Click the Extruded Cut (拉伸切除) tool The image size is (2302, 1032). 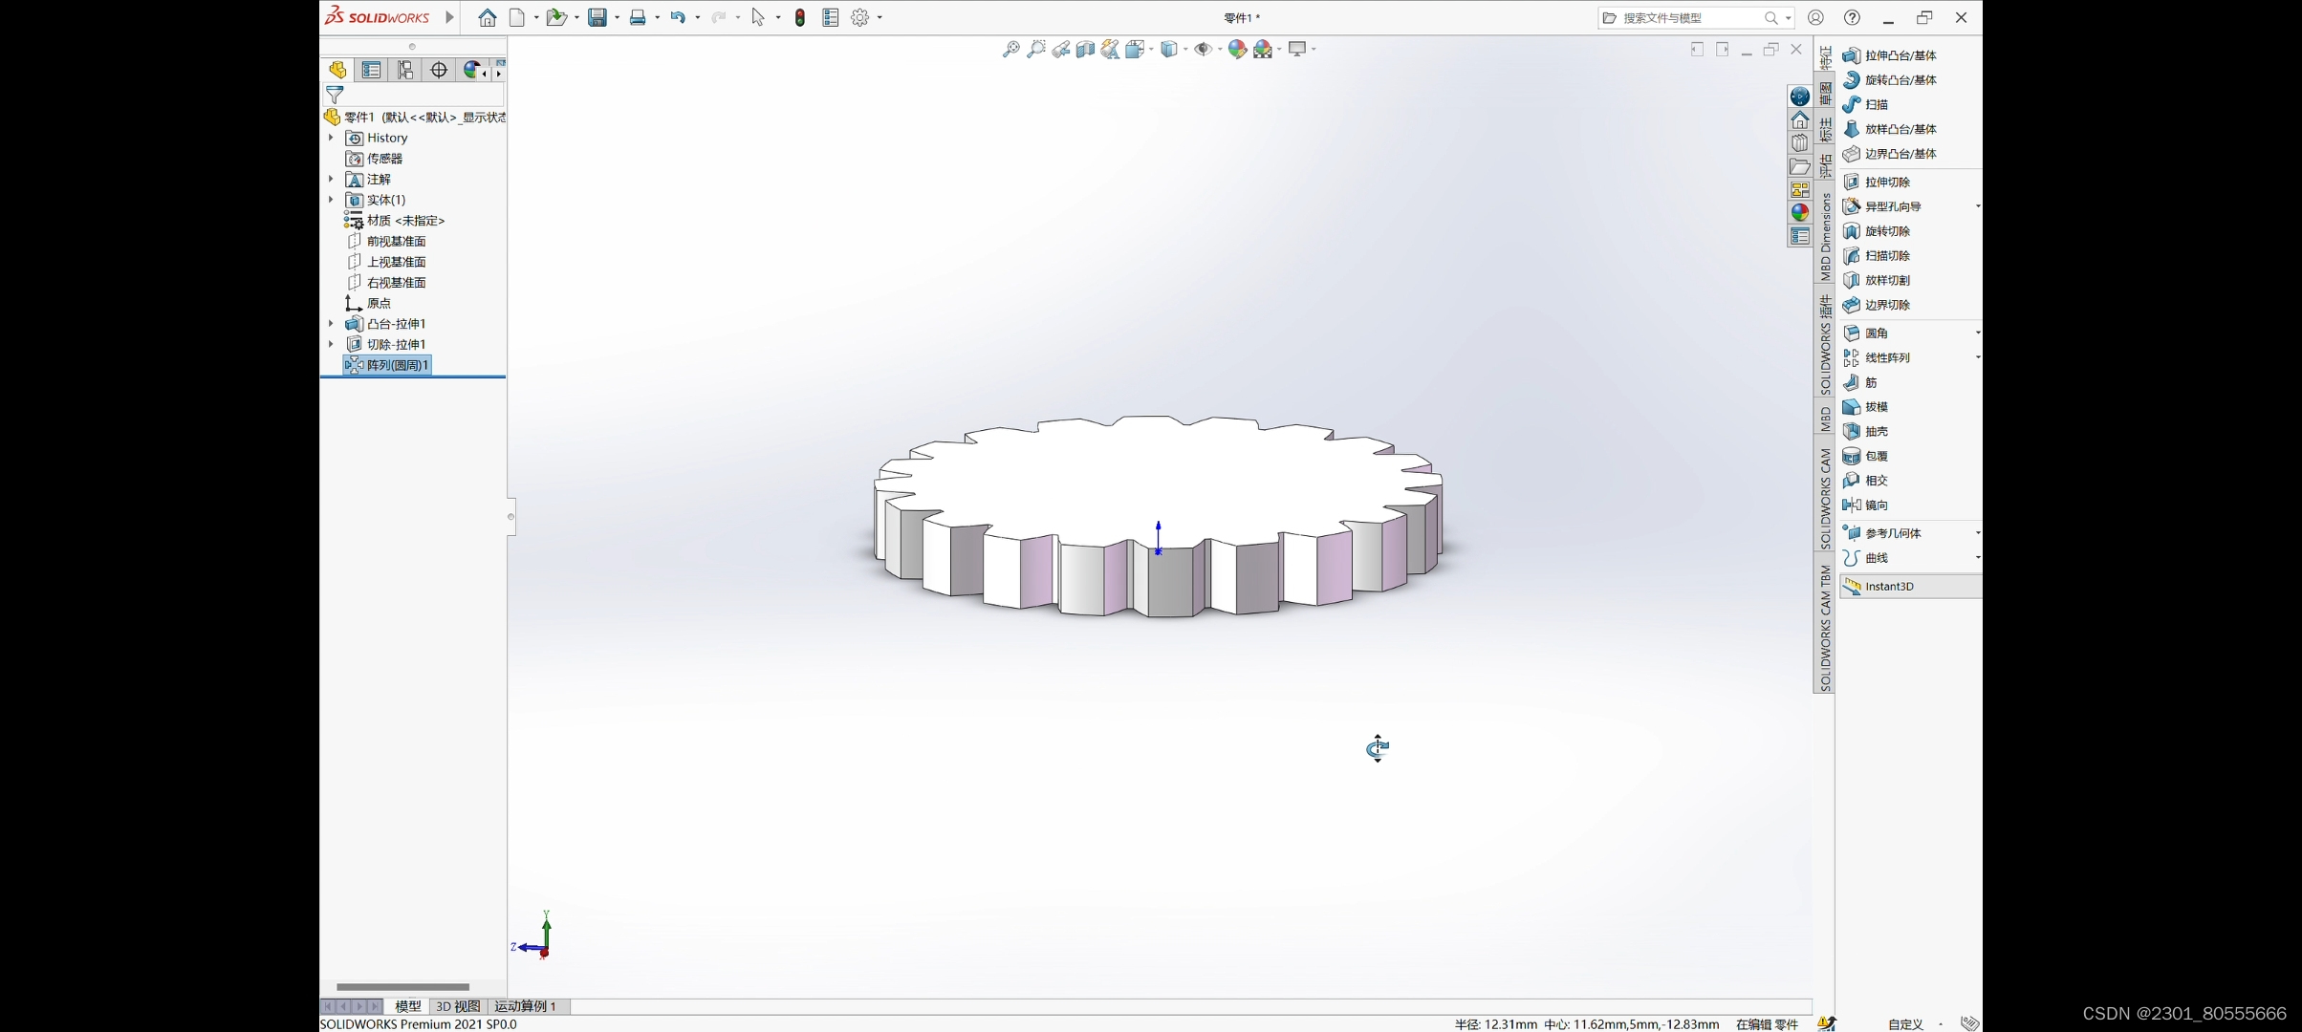coord(1886,182)
